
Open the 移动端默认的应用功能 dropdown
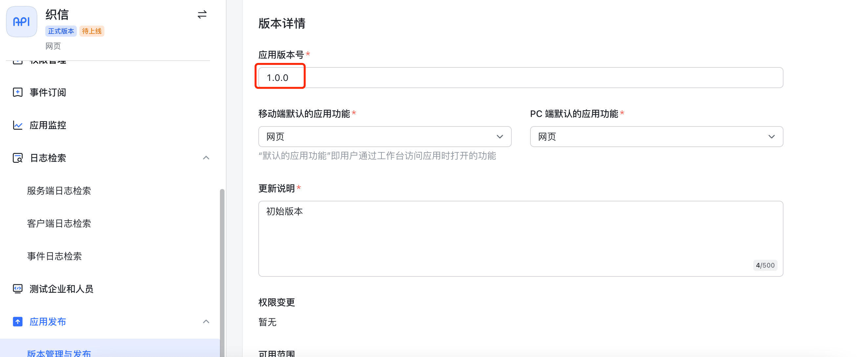coord(384,137)
